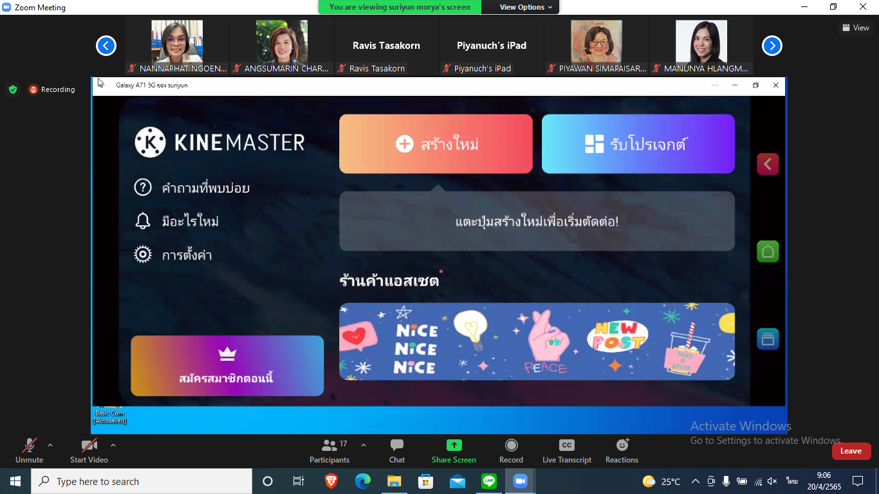Expand the arrow next to Participants
The image size is (879, 494).
click(364, 445)
